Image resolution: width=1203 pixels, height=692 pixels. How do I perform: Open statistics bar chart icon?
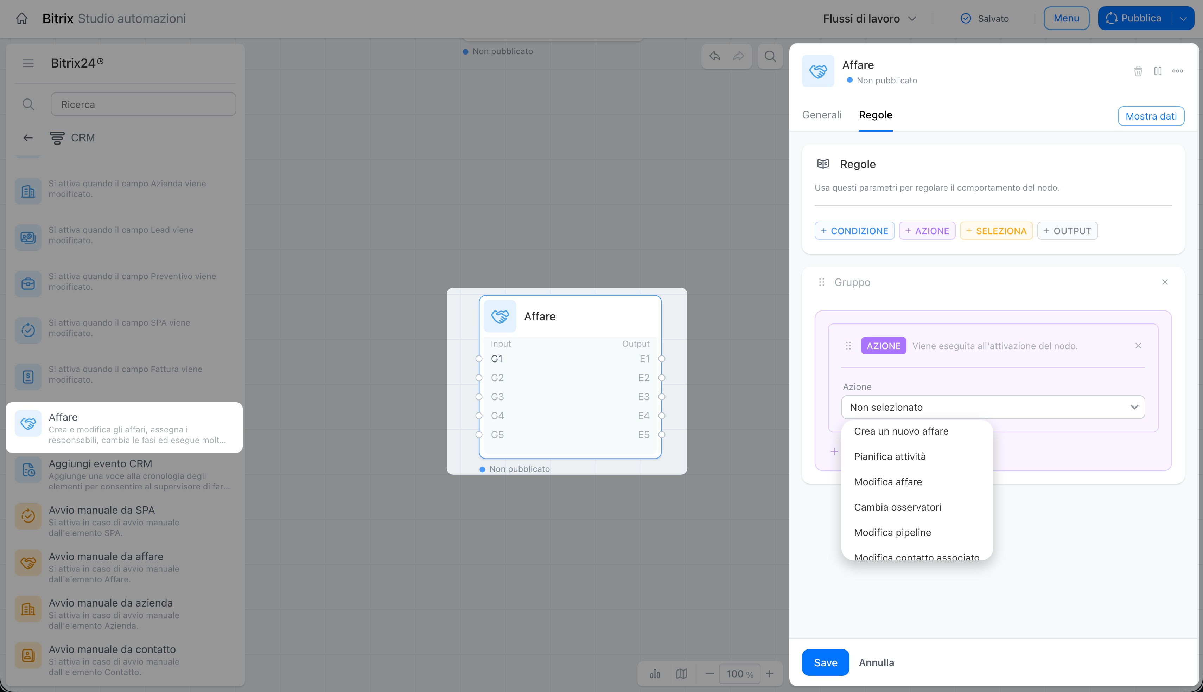click(655, 673)
